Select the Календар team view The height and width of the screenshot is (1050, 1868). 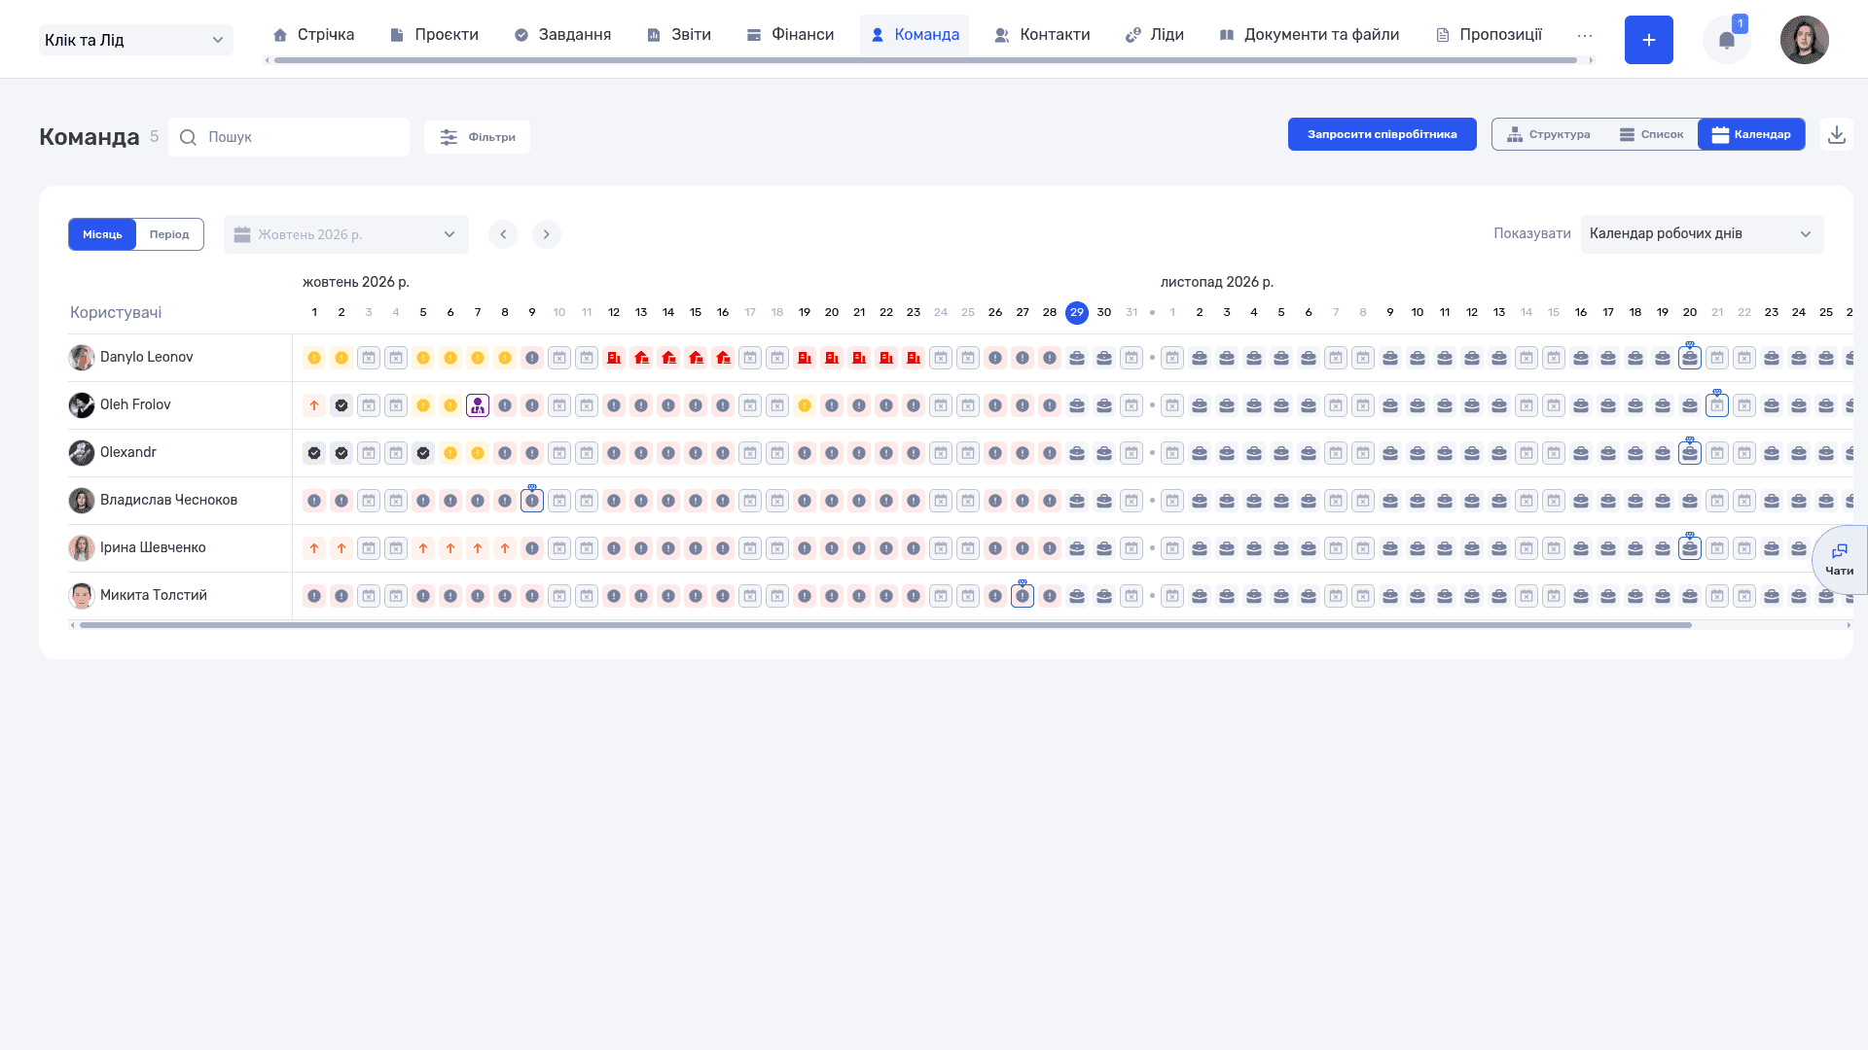pyautogui.click(x=1751, y=134)
